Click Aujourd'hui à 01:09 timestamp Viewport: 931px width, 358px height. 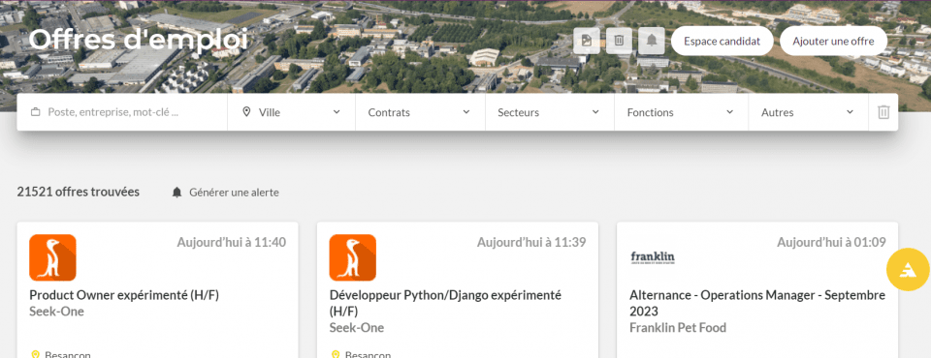[831, 242]
